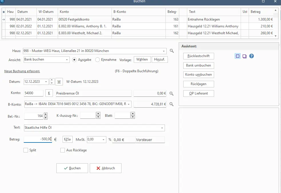Open the Ansicht Bank buchen dropdown
The width and height of the screenshot is (281, 193).
(x=67, y=60)
